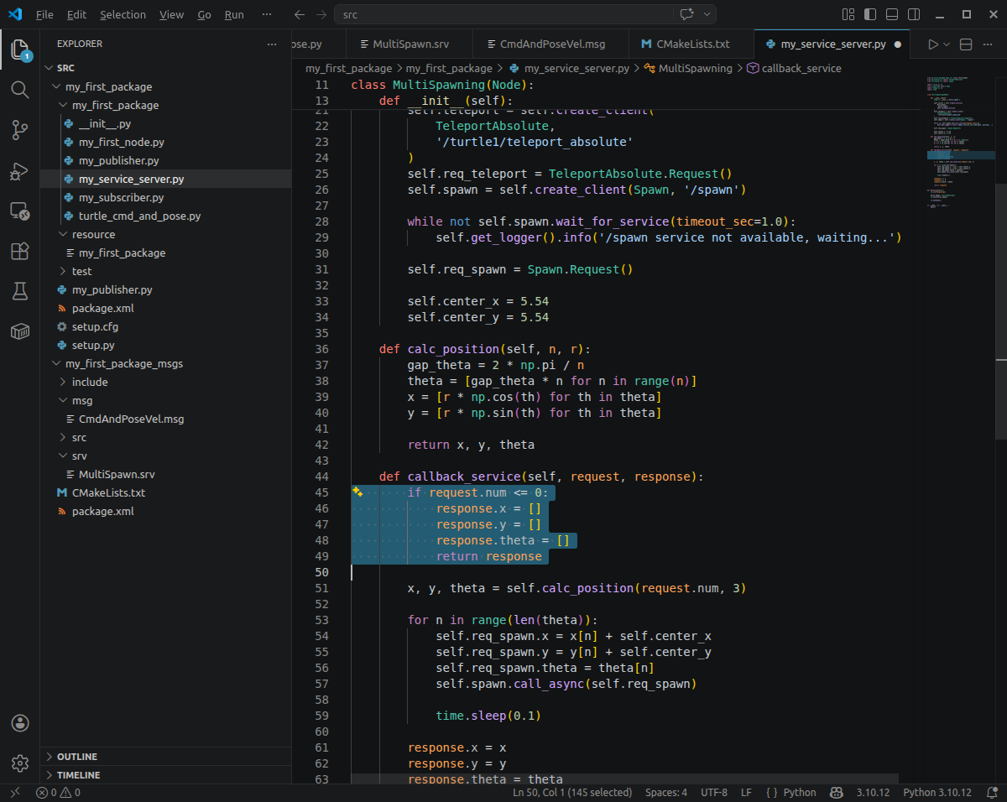This screenshot has height=802, width=1007.
Task: Open the Manage gear icon
Action: [x=20, y=763]
